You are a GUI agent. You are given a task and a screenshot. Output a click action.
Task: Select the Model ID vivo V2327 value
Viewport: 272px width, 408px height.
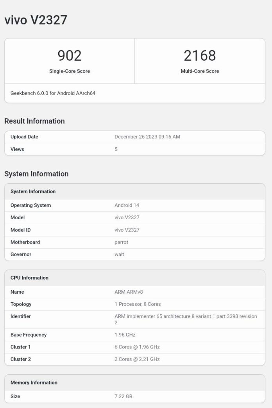click(x=127, y=230)
